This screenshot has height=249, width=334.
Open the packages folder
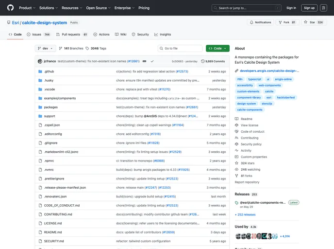[50, 107]
